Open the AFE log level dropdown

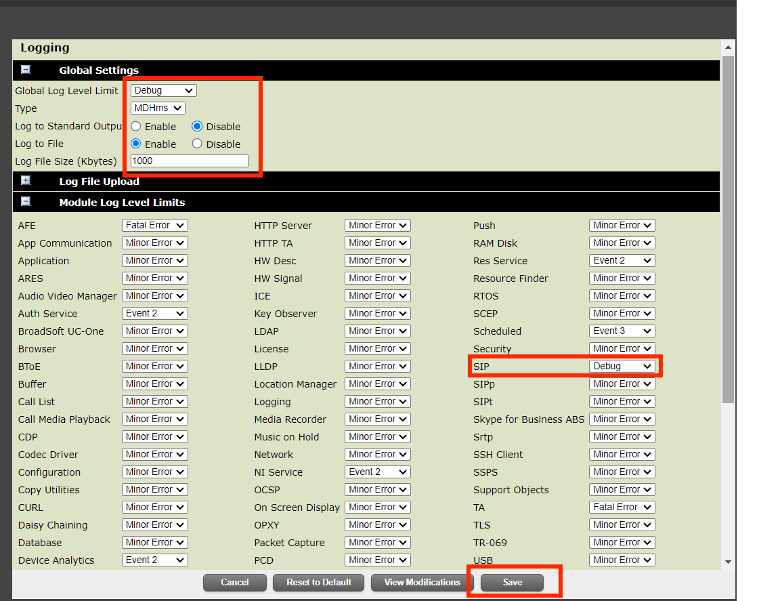(154, 225)
